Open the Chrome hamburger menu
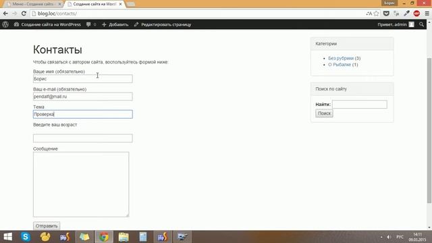Image resolution: width=432 pixels, height=243 pixels. pos(427,13)
